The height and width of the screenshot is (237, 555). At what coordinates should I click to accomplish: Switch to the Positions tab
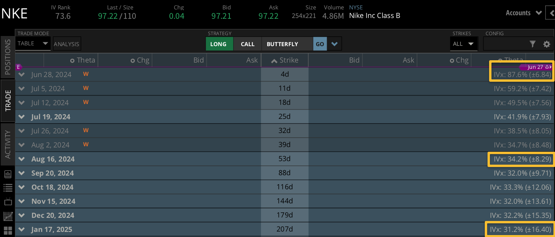pos(8,57)
